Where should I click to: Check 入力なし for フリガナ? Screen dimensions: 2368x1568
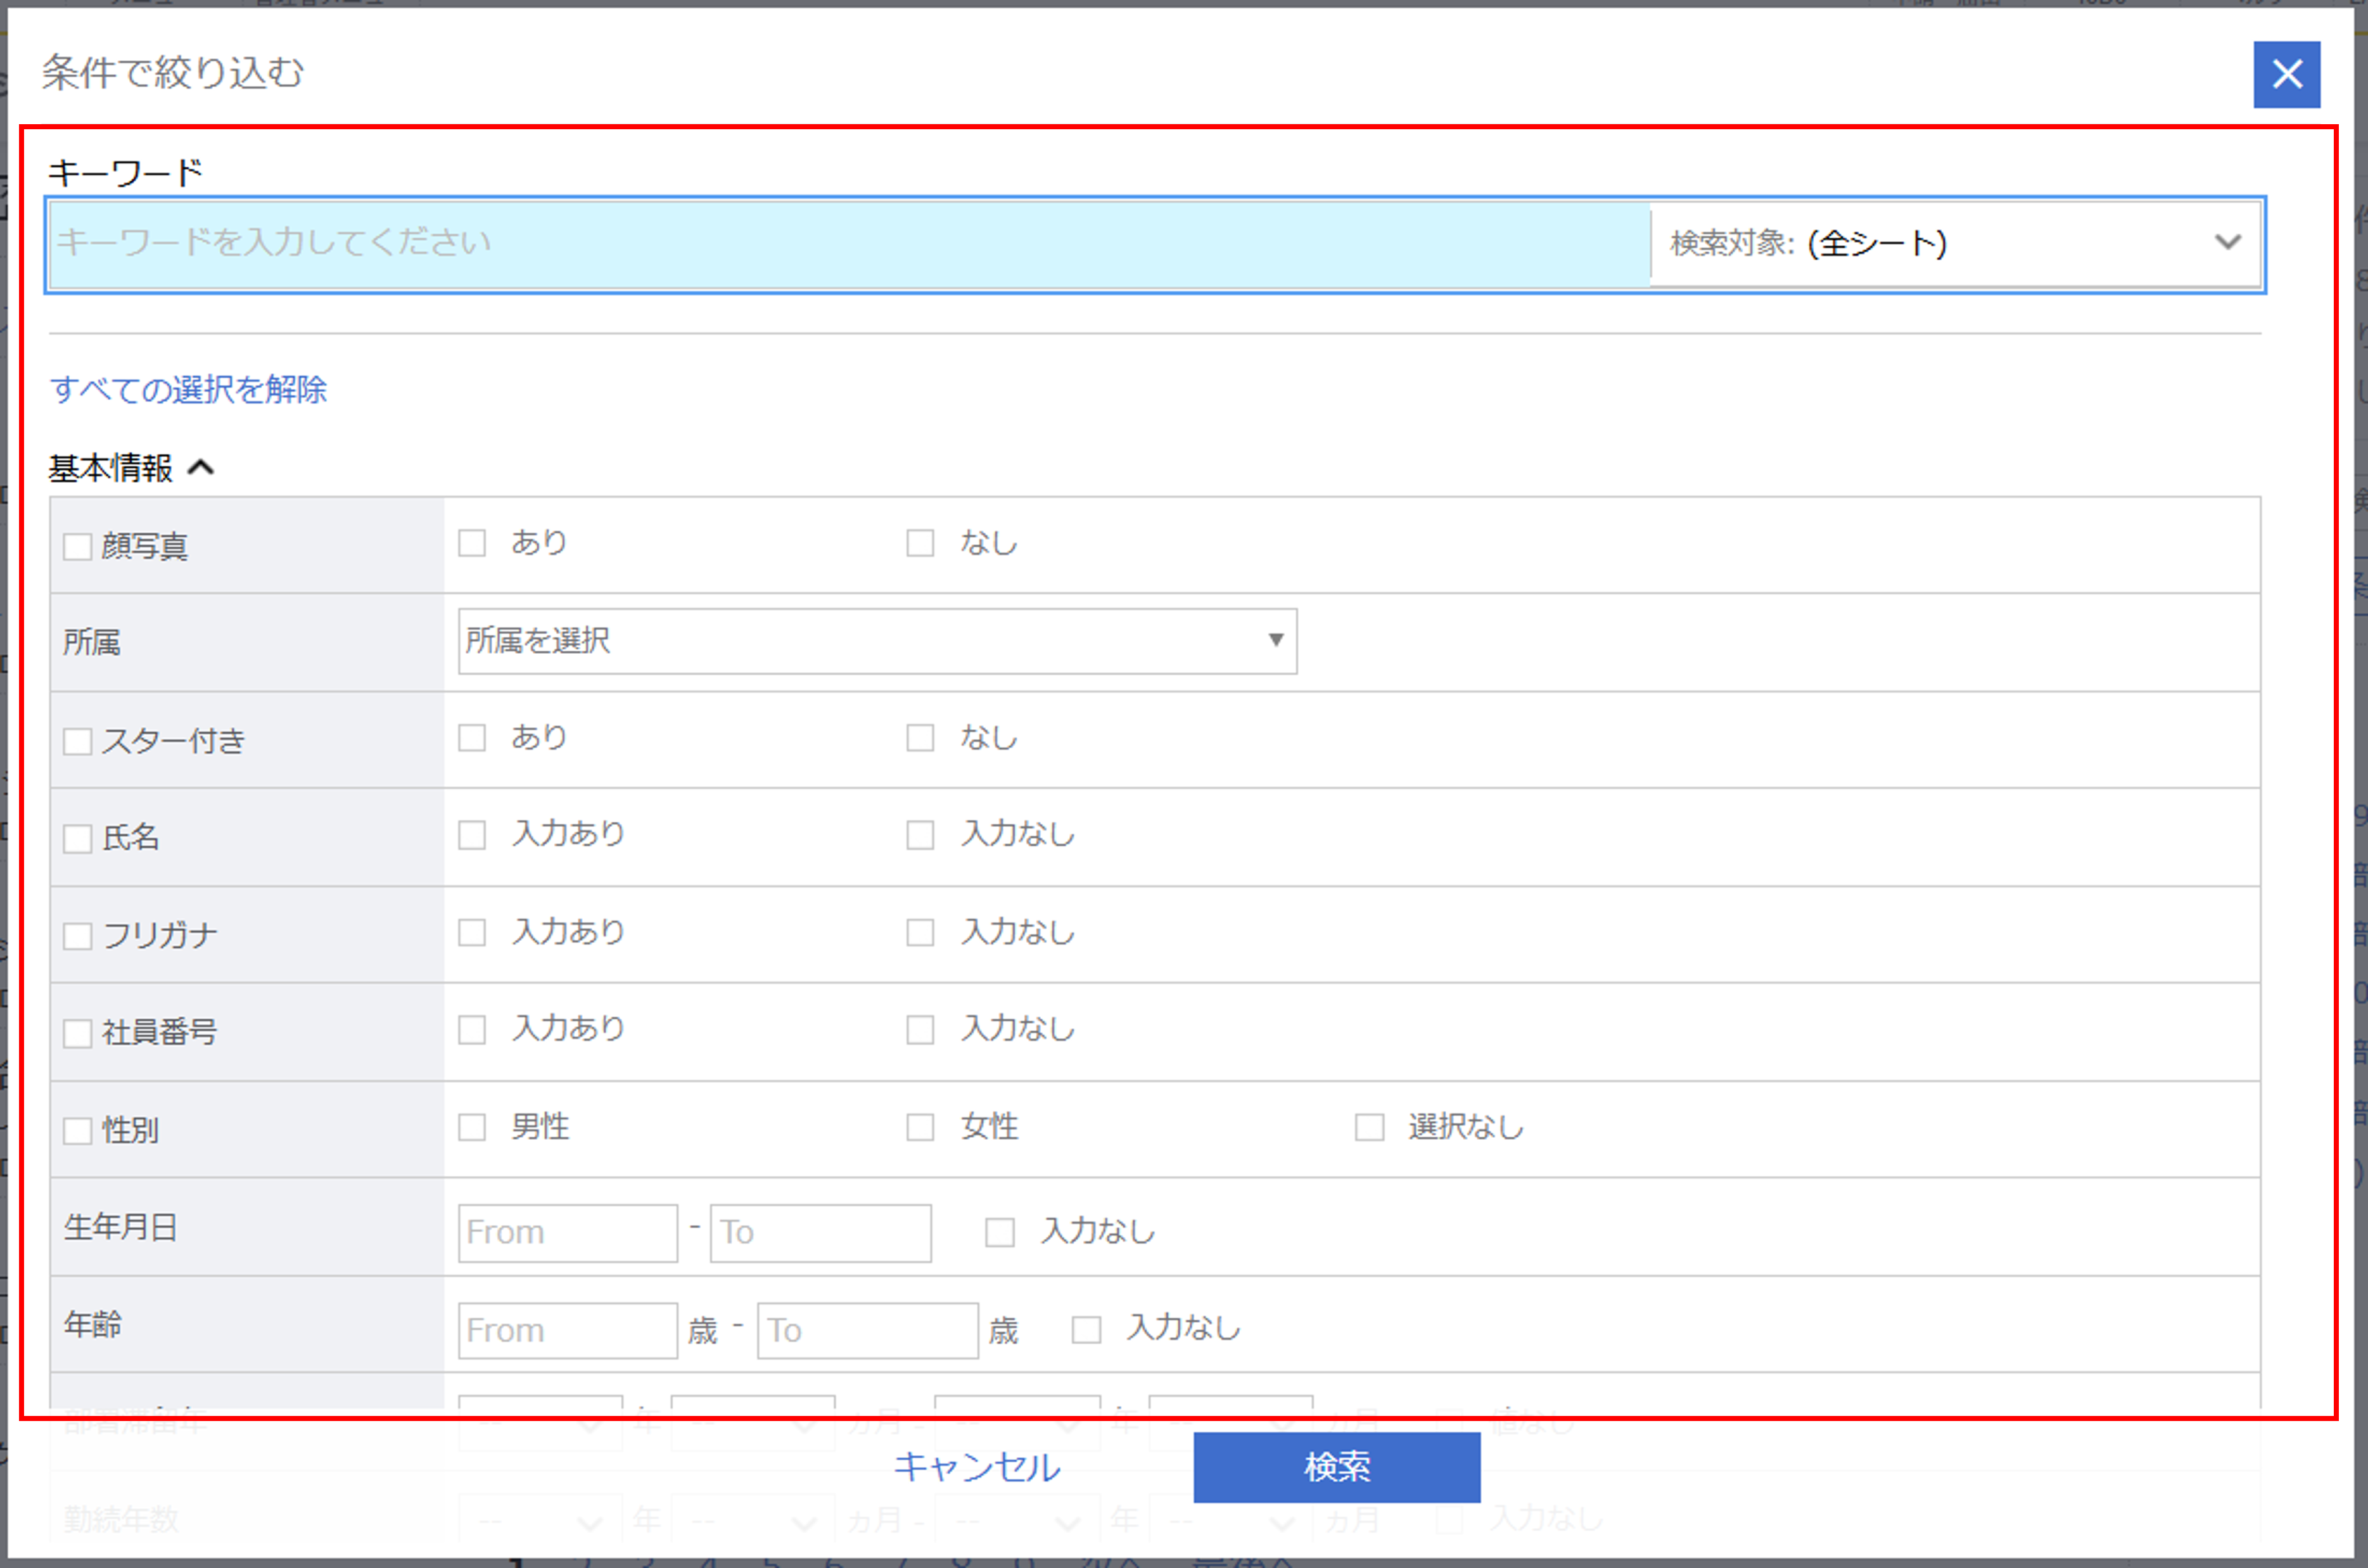[x=919, y=932]
